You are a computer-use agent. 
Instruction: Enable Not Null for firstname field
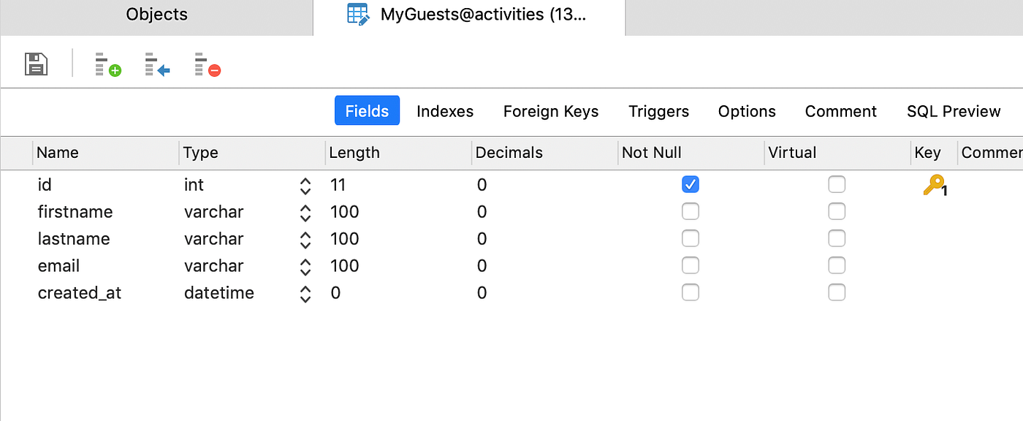pyautogui.click(x=690, y=211)
